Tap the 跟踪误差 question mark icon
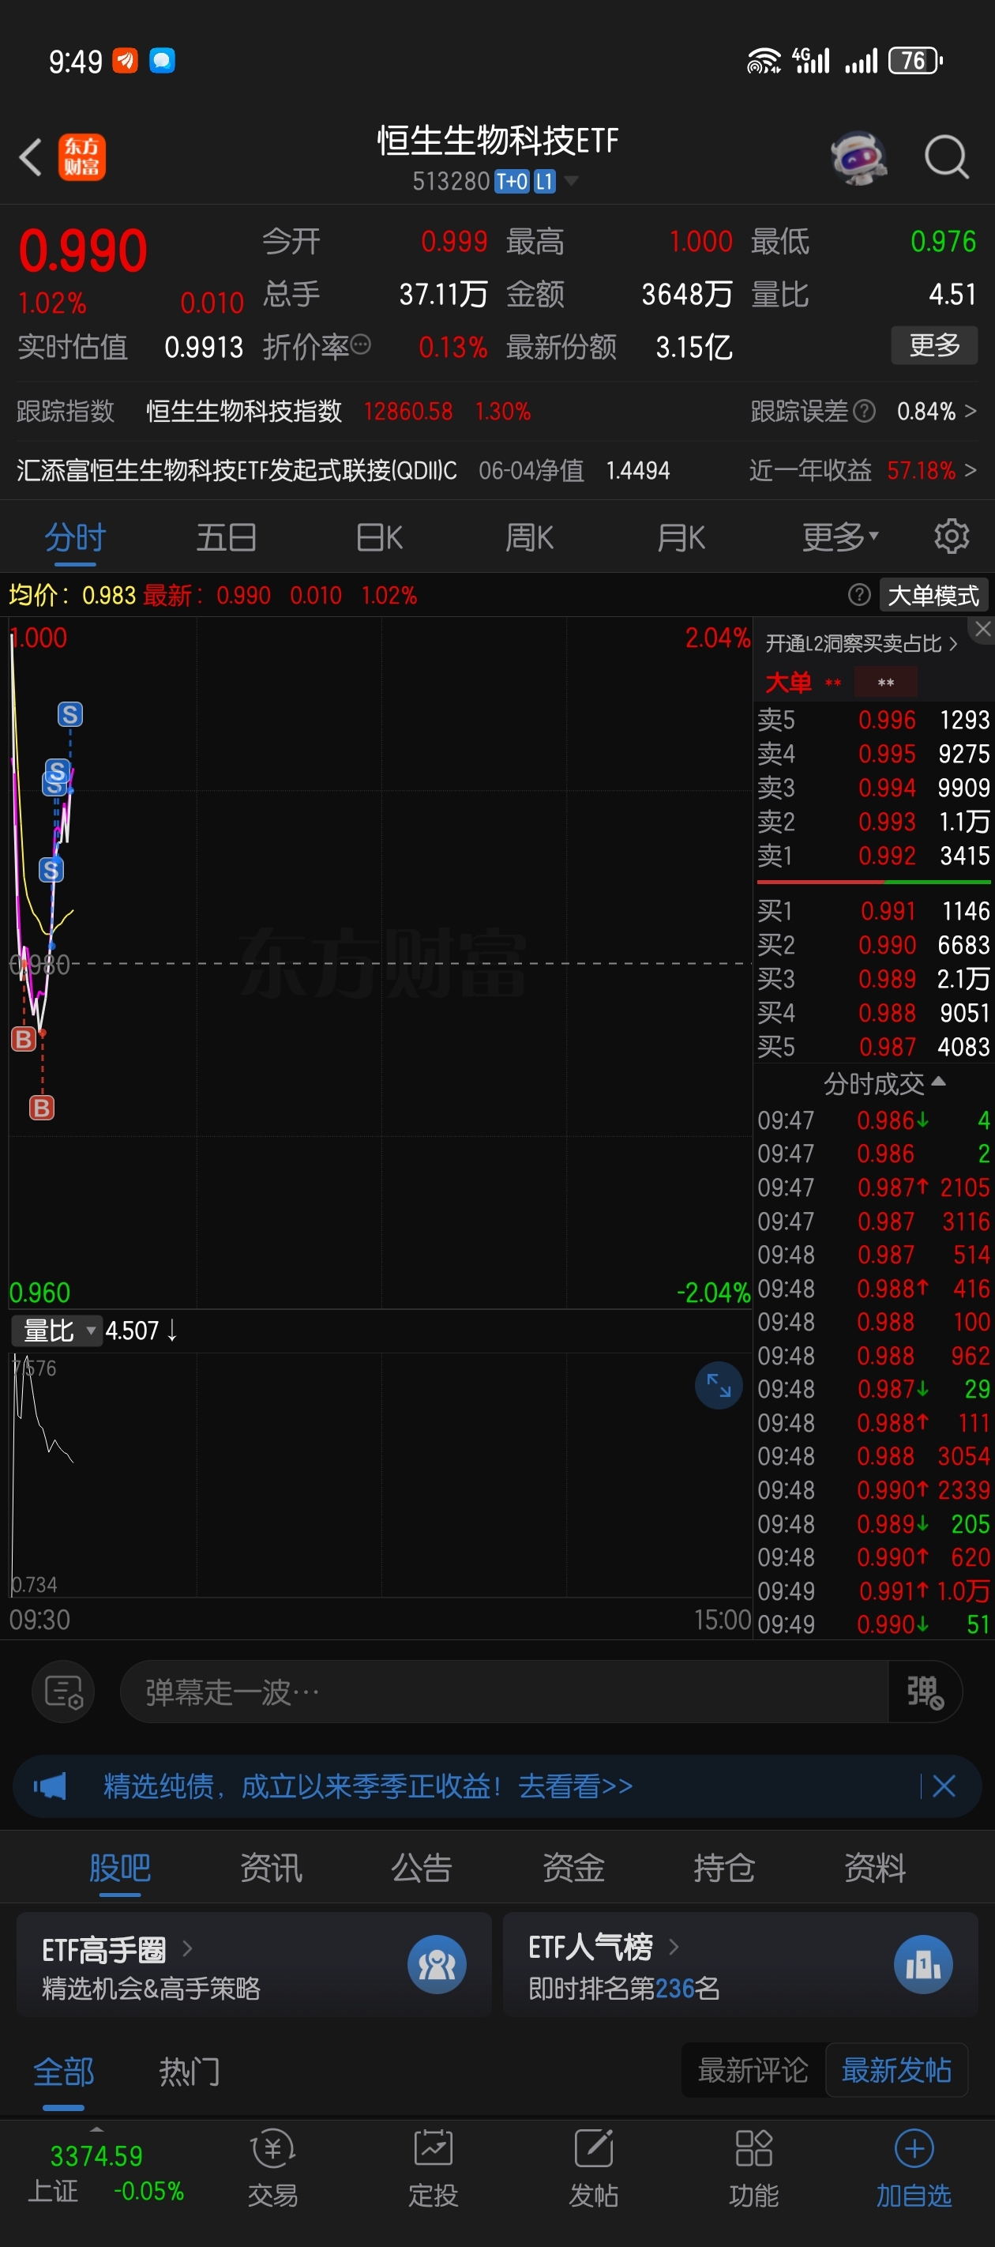The width and height of the screenshot is (995, 2247). 864,411
